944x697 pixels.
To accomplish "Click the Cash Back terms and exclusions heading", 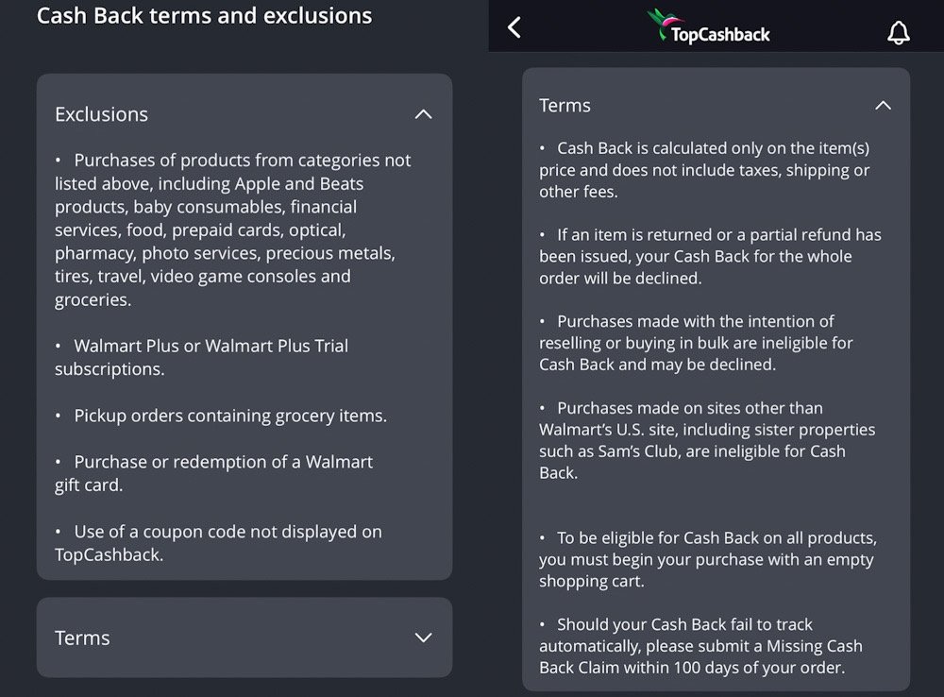I will (204, 16).
